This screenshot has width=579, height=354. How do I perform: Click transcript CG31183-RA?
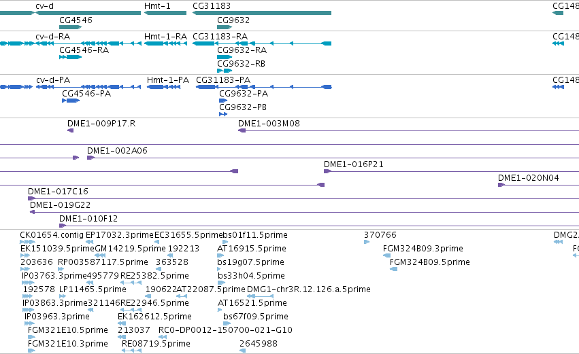(x=262, y=43)
